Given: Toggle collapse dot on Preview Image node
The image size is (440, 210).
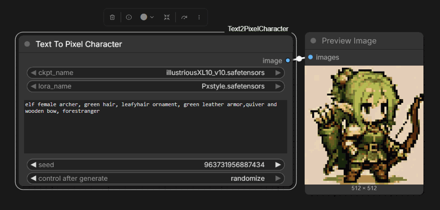Looking at the screenshot, I should (313, 41).
